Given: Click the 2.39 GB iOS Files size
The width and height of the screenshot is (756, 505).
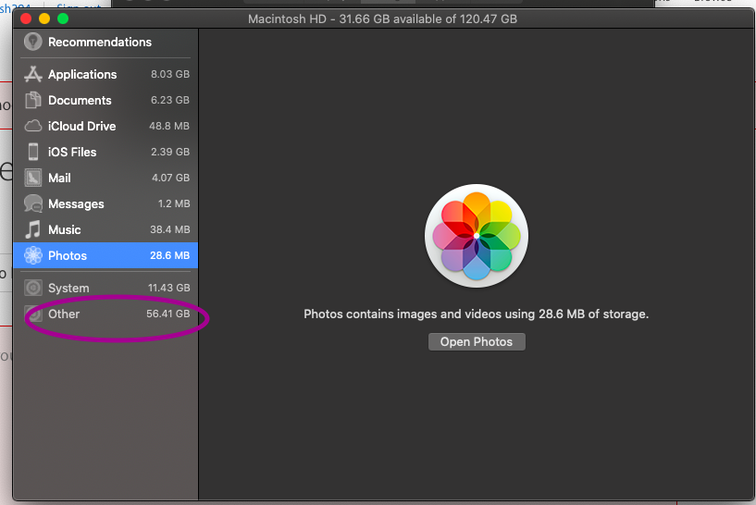Looking at the screenshot, I should [170, 152].
